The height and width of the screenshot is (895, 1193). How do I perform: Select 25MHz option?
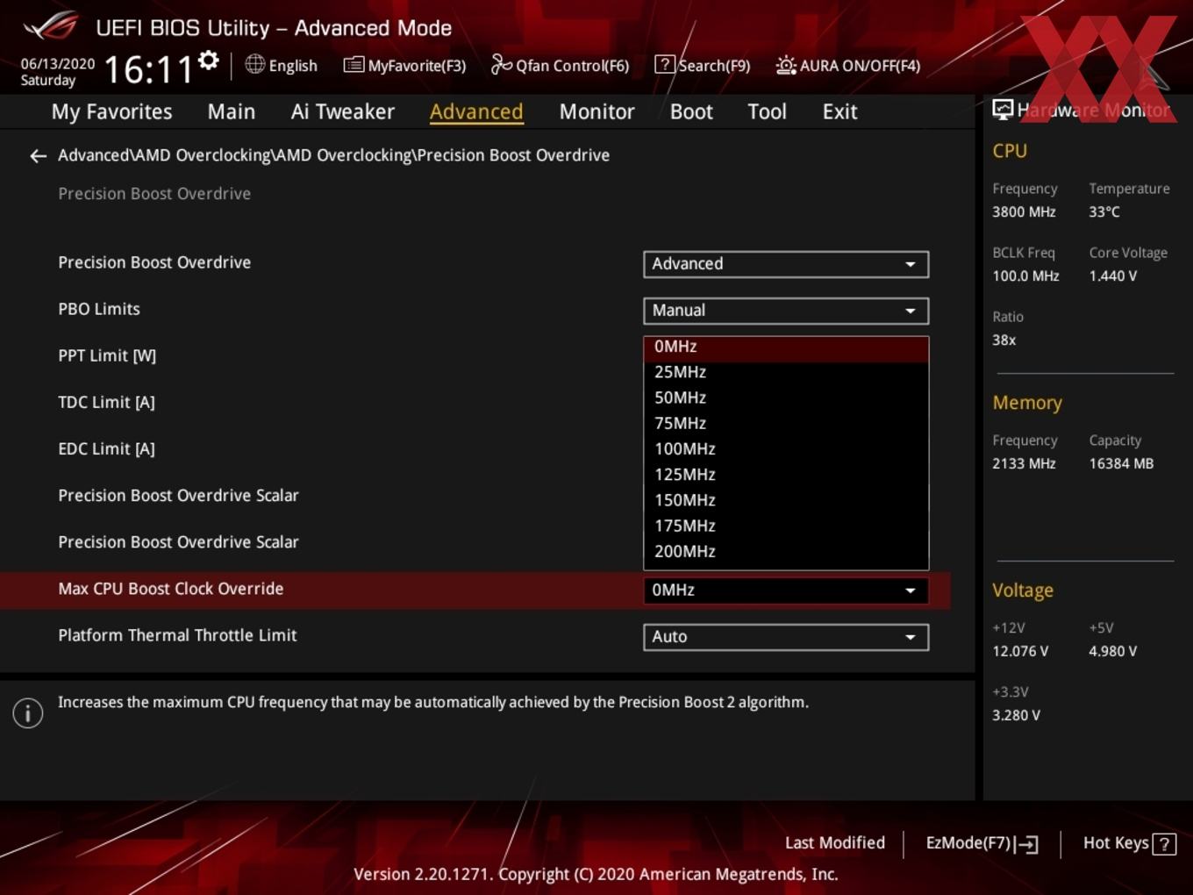[786, 372]
